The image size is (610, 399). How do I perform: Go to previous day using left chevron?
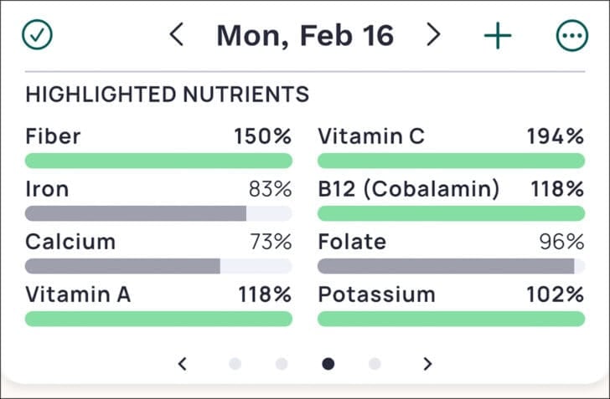coord(176,35)
